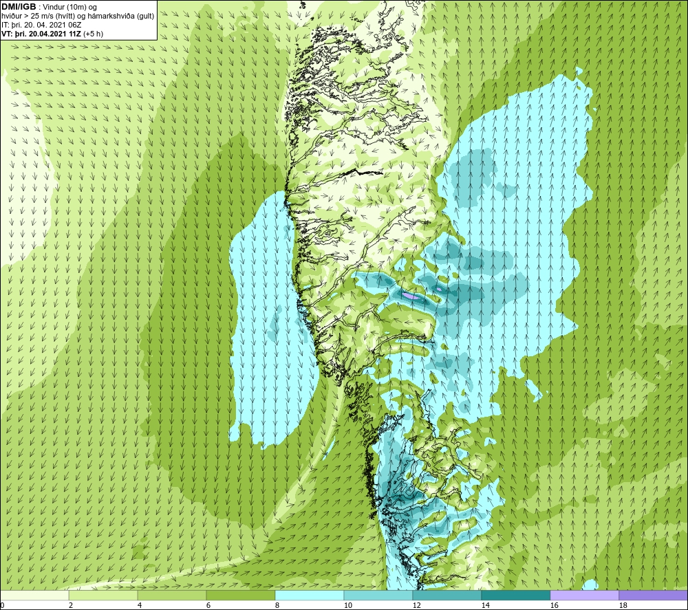Click the legend scale label '2'

click(x=71, y=605)
